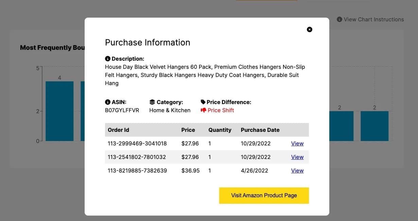Select ASIN value B07GYLFFVR
The height and width of the screenshot is (221, 418).
pos(122,110)
